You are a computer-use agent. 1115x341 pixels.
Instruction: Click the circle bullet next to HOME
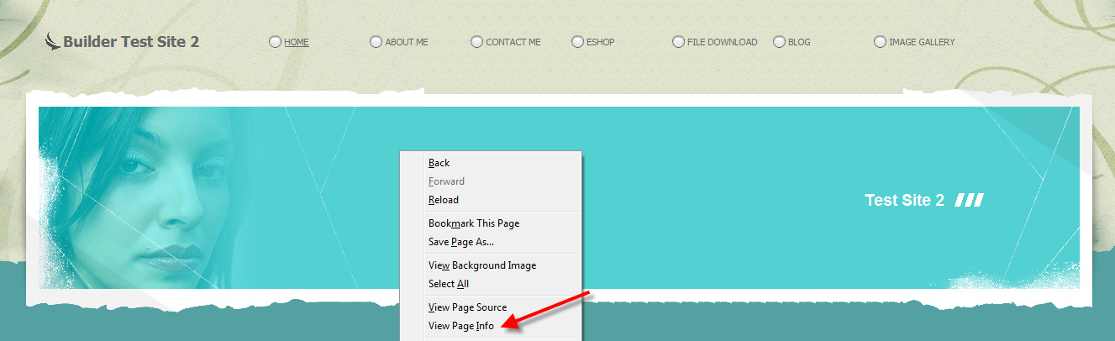tap(275, 42)
